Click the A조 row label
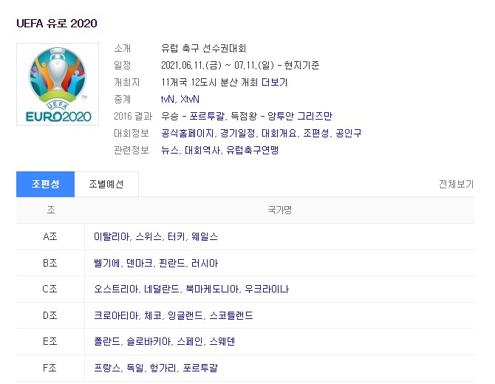495x384 pixels. tap(50, 236)
